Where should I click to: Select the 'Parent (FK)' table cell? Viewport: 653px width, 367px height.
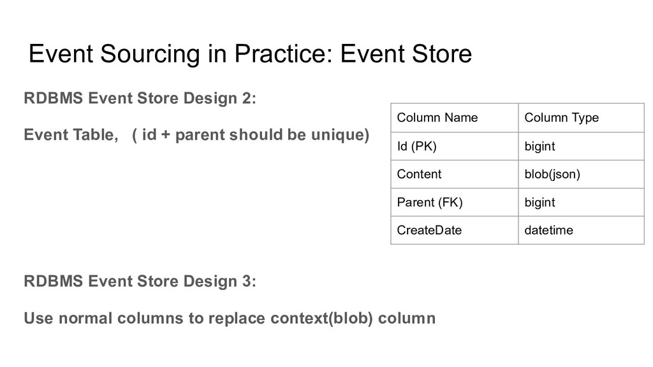tap(454, 202)
